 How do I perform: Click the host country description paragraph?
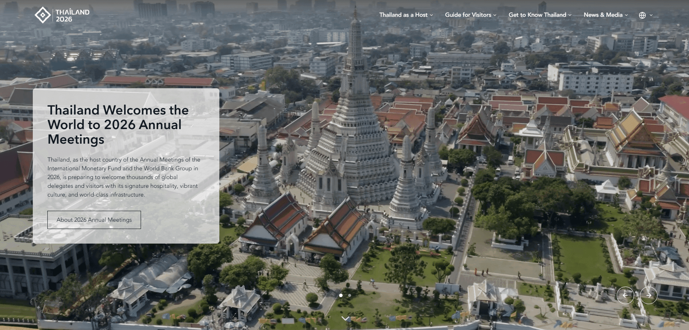124,177
